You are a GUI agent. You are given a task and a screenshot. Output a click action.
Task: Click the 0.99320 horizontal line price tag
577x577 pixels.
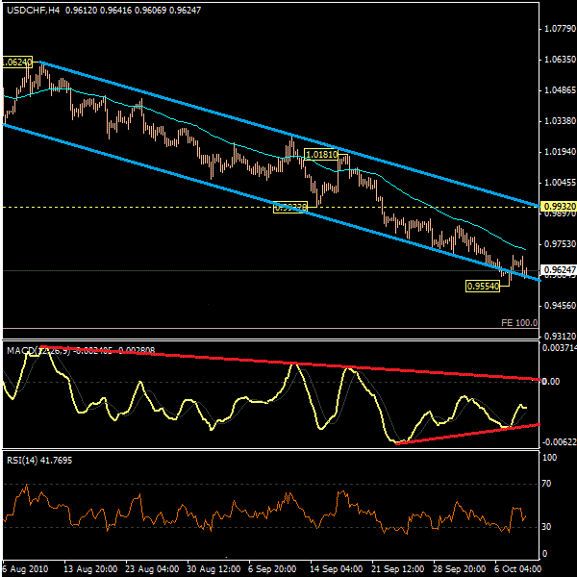coord(560,207)
